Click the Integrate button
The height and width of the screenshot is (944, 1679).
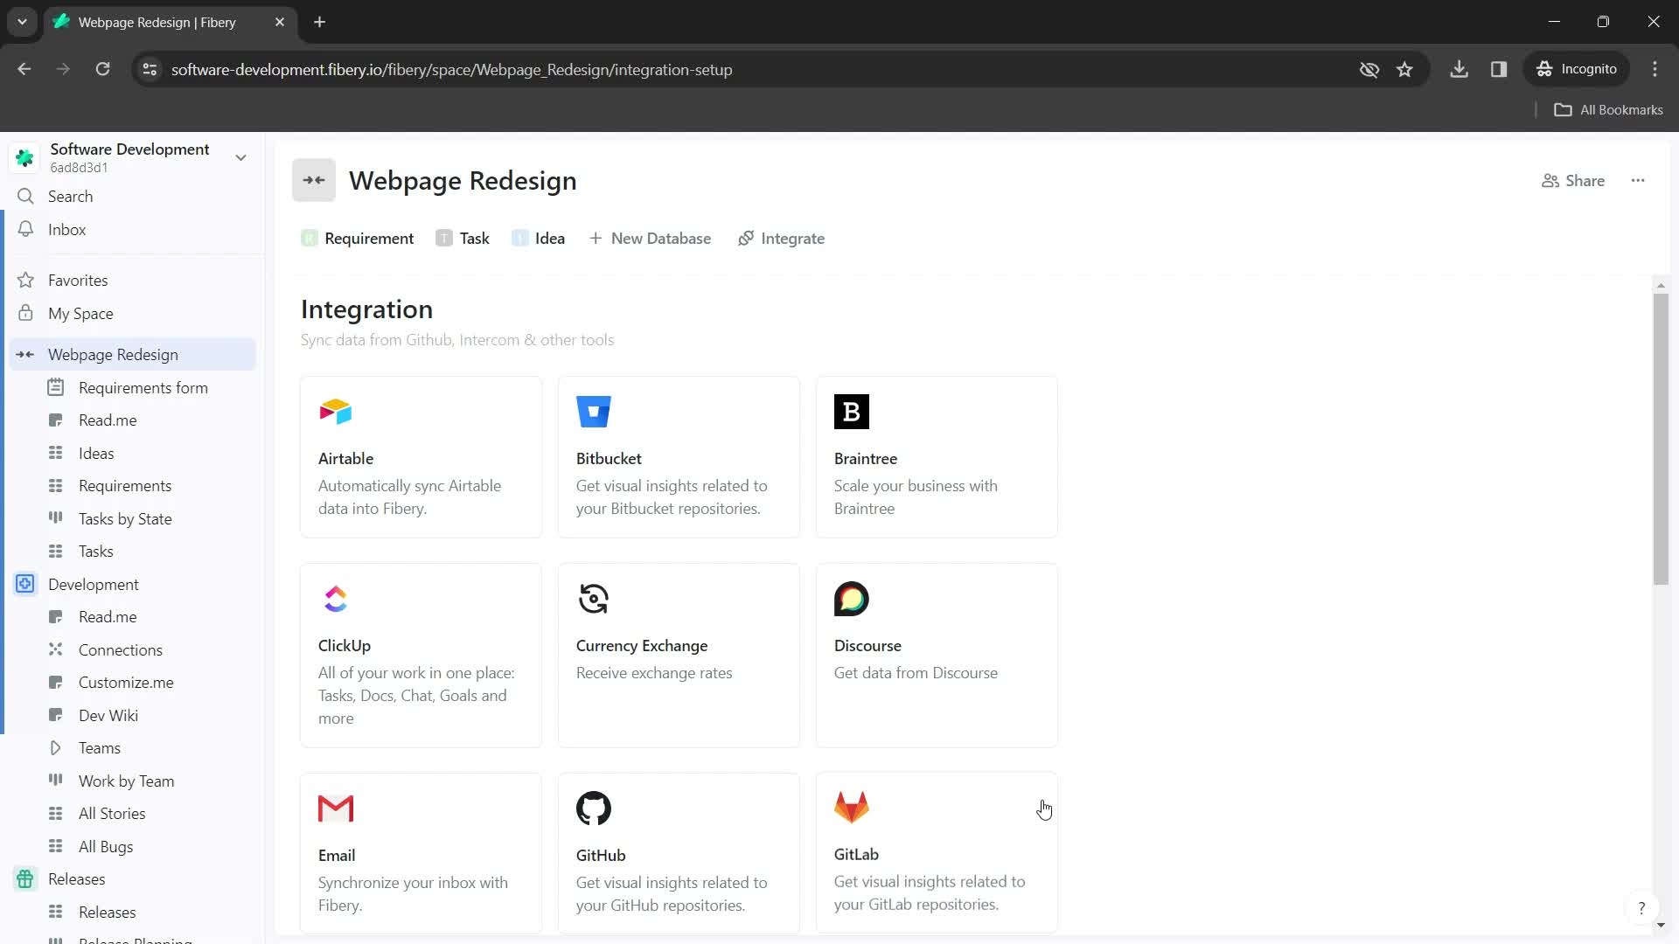784,239
